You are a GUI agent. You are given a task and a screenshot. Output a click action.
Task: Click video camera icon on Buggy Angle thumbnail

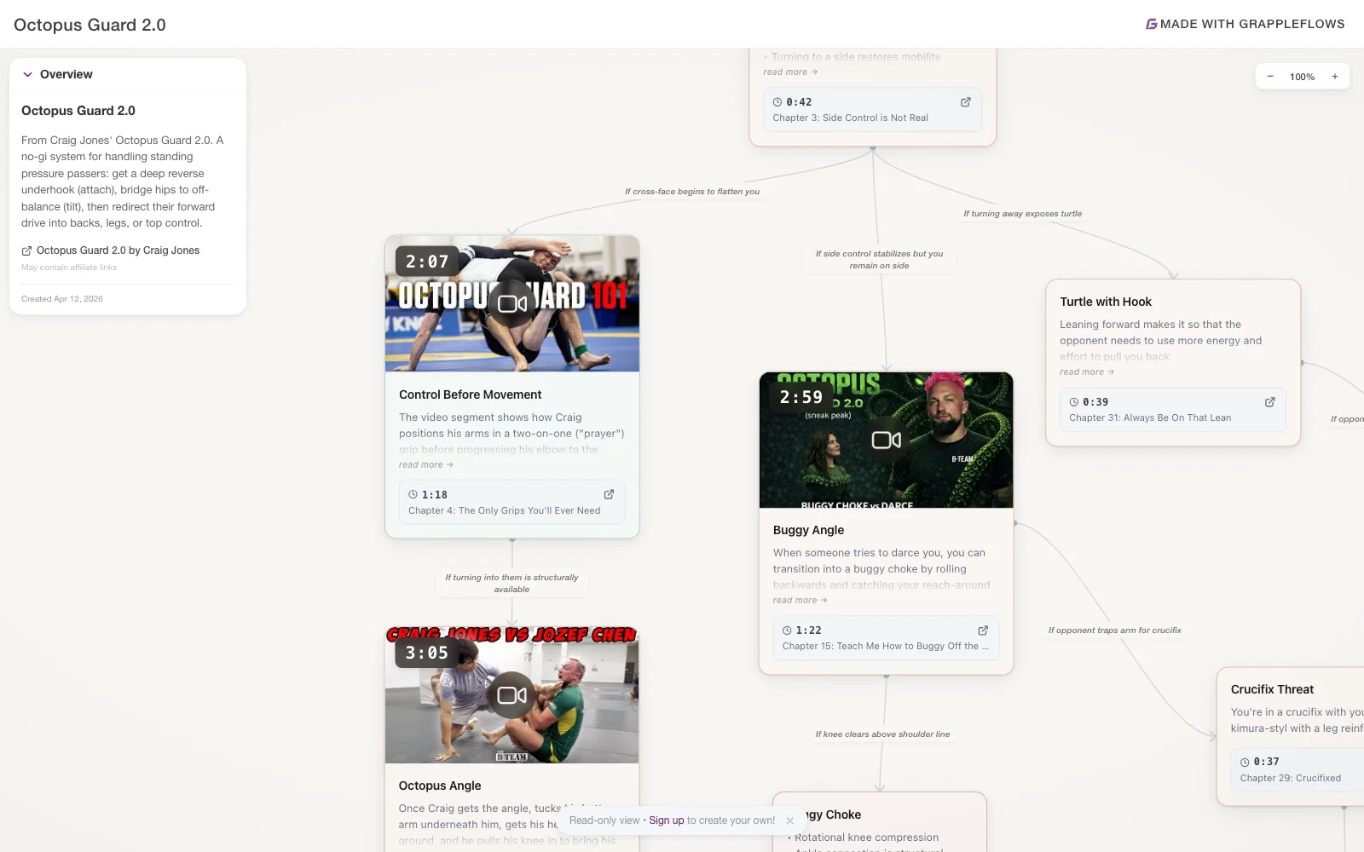point(887,440)
